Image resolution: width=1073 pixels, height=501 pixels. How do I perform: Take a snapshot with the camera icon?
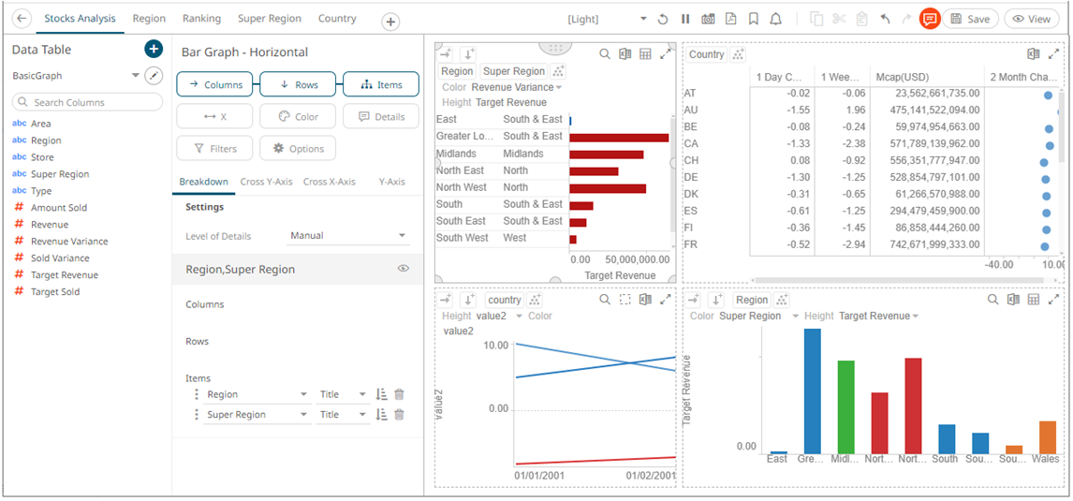(x=708, y=19)
